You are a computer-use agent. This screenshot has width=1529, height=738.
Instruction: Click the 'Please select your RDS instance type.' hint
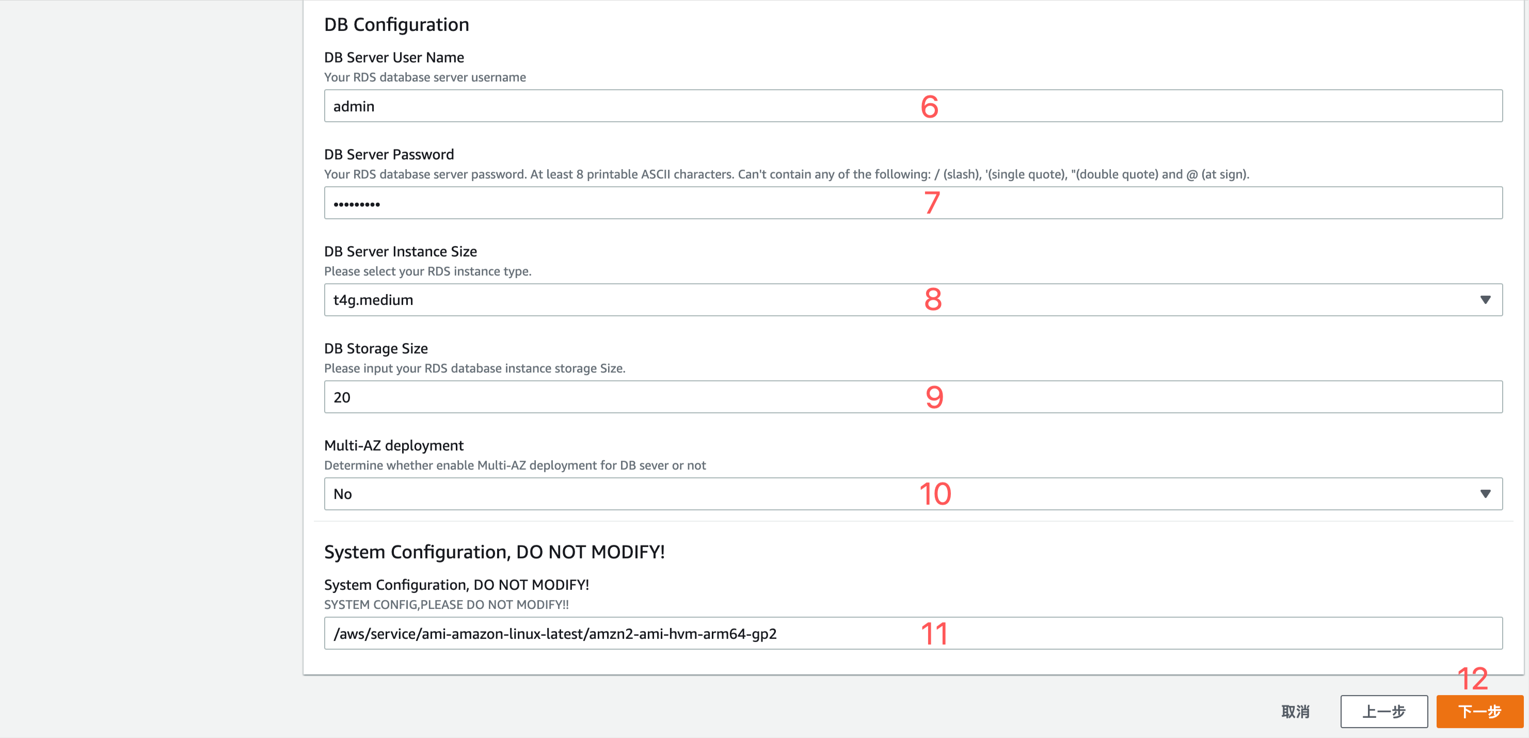(x=427, y=271)
